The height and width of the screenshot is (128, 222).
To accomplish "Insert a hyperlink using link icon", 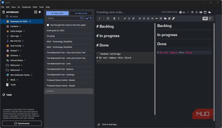I will tap(125, 19).
